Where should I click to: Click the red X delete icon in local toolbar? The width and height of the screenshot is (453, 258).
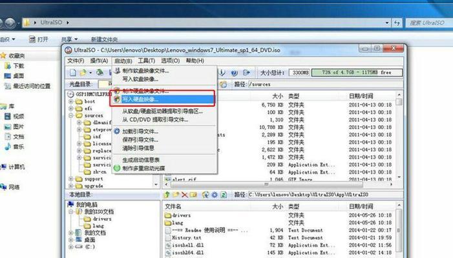185,195
